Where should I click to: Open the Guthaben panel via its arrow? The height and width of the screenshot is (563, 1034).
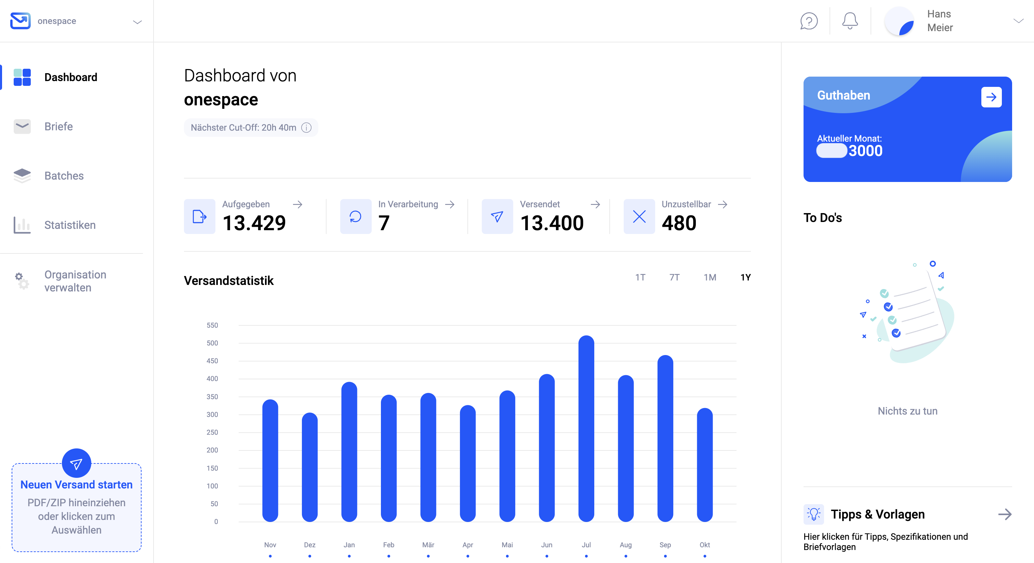[992, 97]
